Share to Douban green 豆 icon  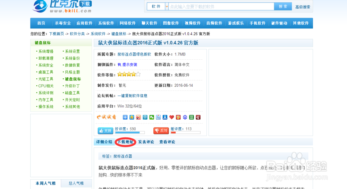click(192, 117)
